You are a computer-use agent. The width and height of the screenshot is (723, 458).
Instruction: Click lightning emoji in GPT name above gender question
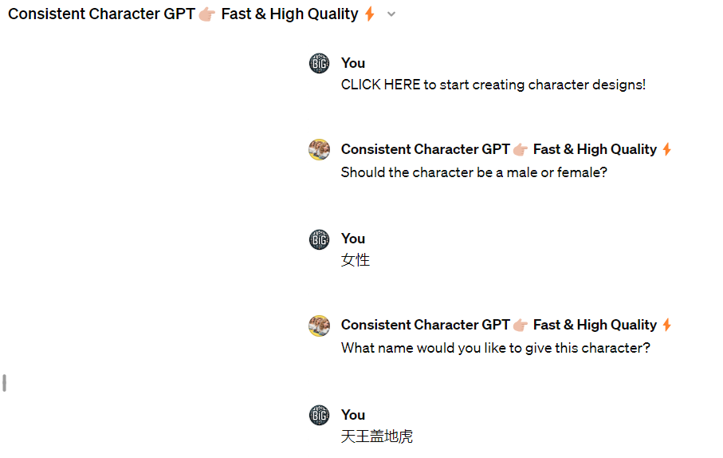coord(667,149)
